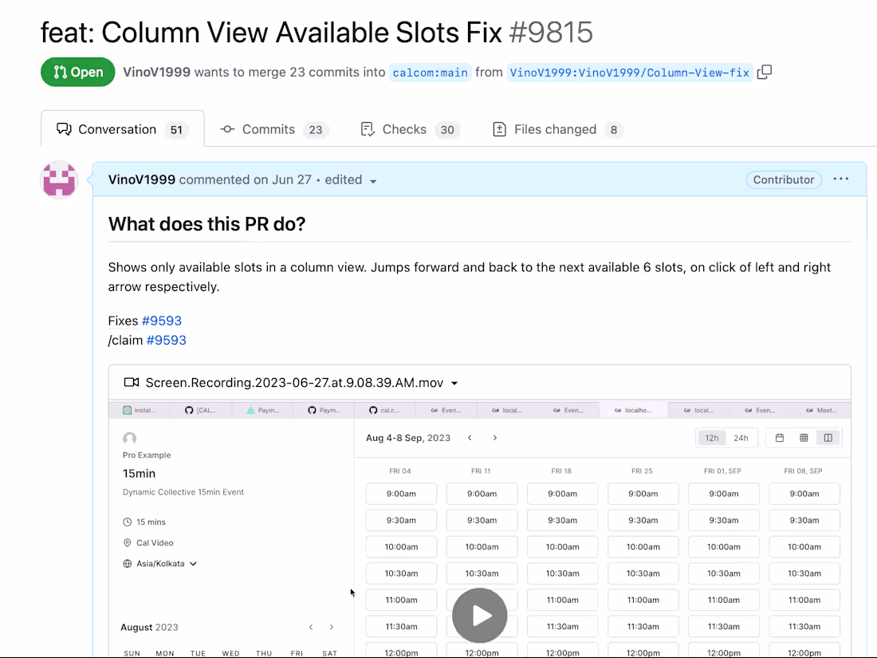Switch to 12h time format
877x658 pixels.
pyautogui.click(x=711, y=437)
